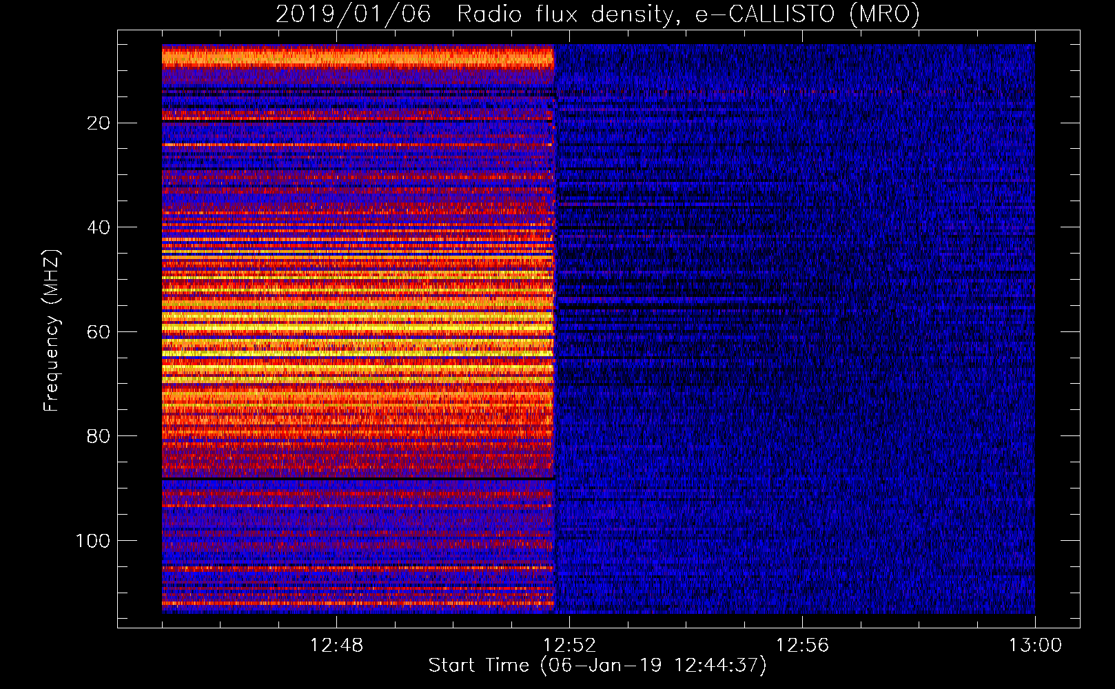This screenshot has width=1115, height=689.
Task: Click the blue quiet region after 12:52
Action: 795,329
